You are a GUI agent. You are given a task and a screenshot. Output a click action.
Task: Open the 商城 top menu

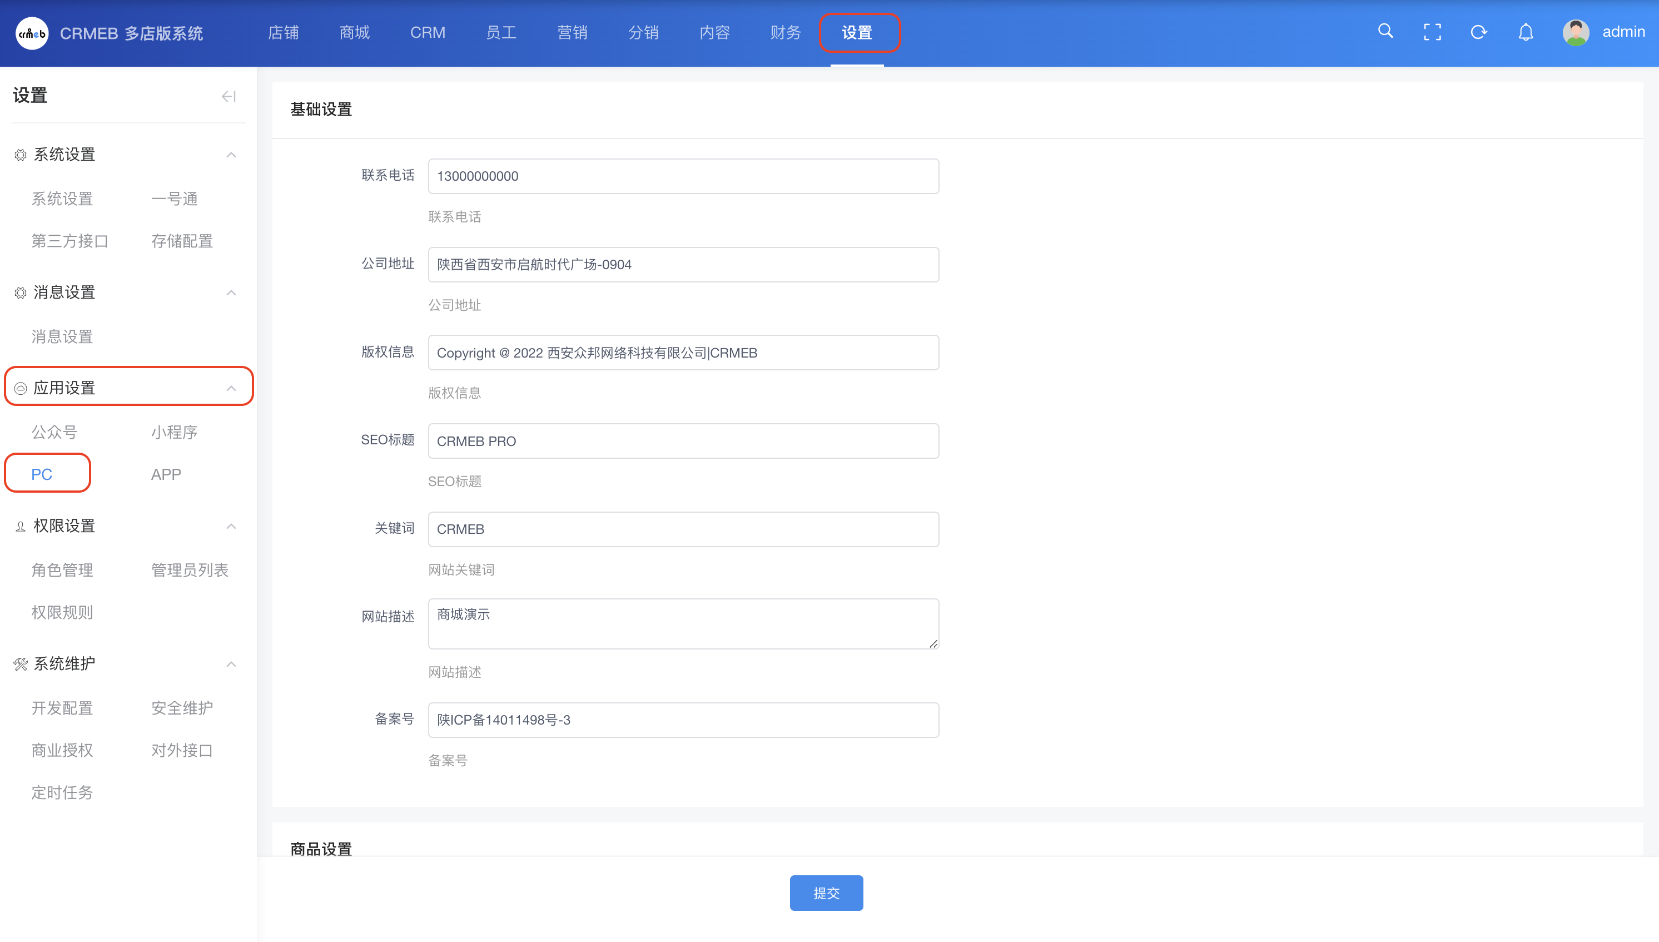(x=355, y=32)
